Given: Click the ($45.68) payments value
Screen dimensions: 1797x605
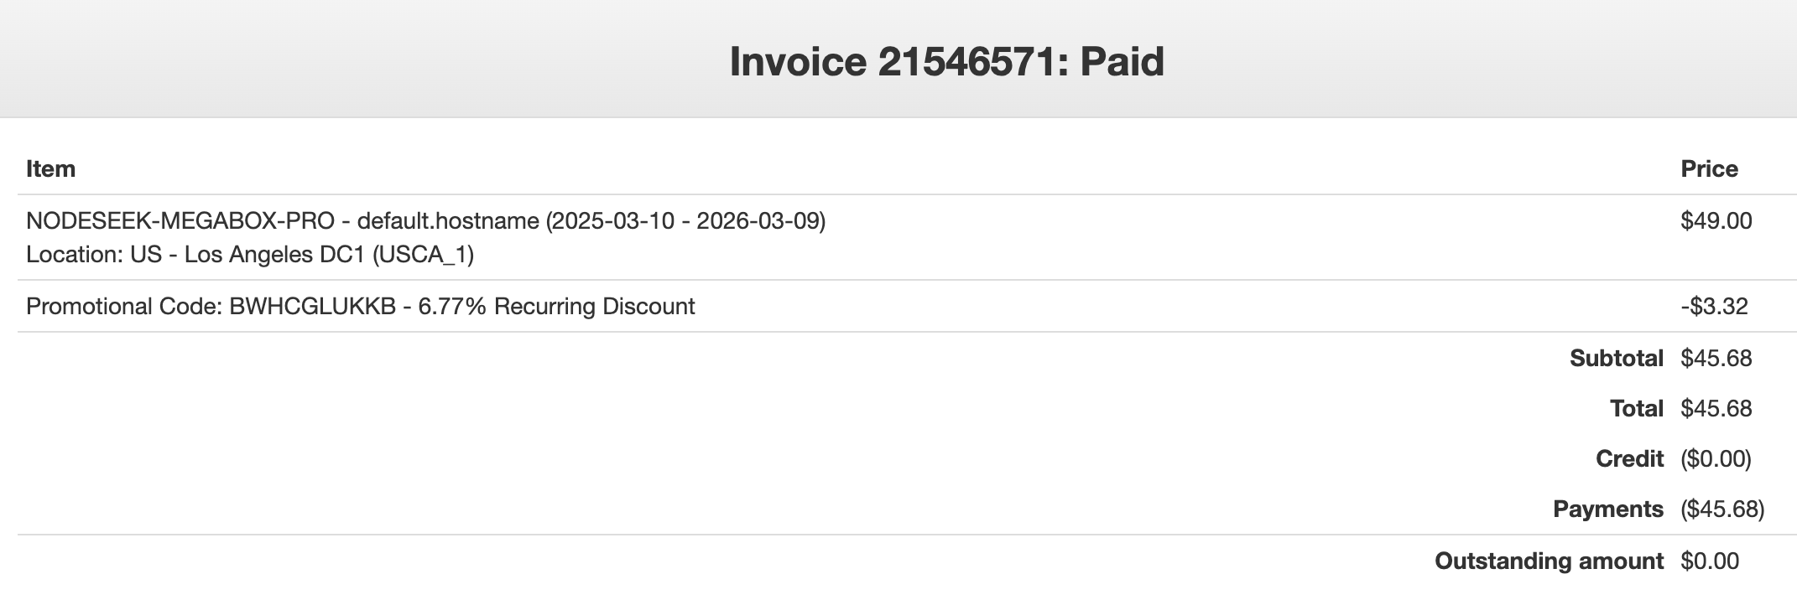Looking at the screenshot, I should pos(1722,509).
